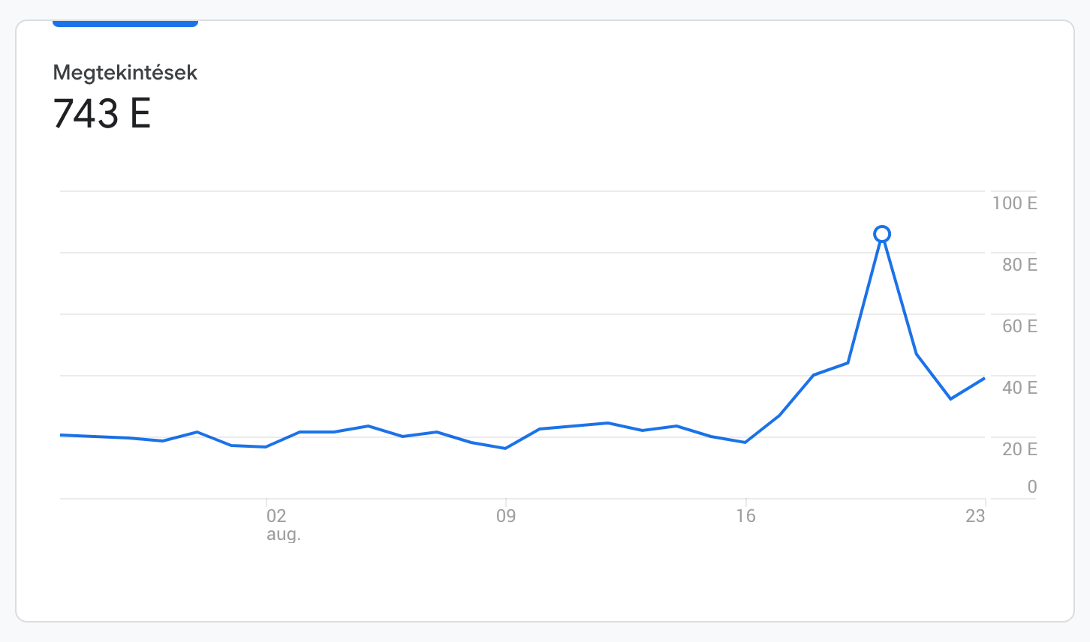Click the highlighted peak data point circle
This screenshot has height=642, width=1090.
tap(882, 235)
